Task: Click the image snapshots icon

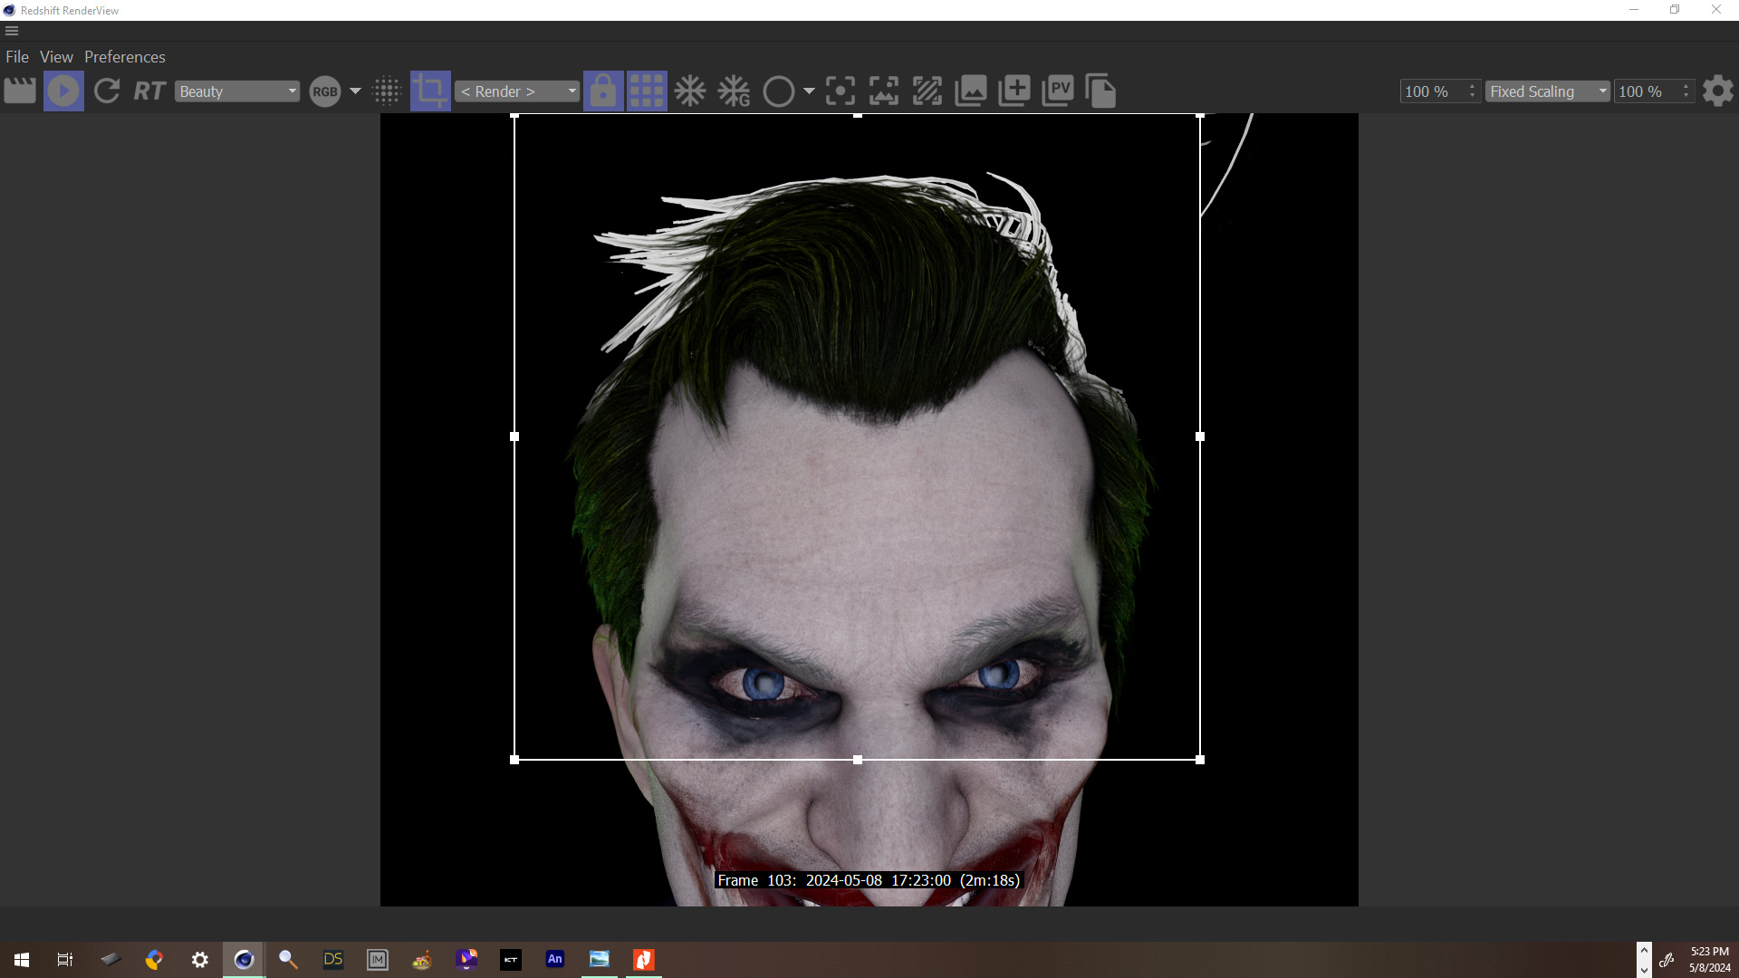Action: tap(971, 91)
